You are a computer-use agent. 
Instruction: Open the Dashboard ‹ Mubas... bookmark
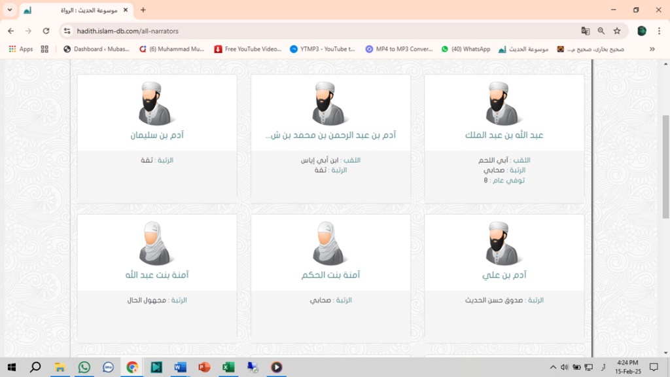coord(96,49)
